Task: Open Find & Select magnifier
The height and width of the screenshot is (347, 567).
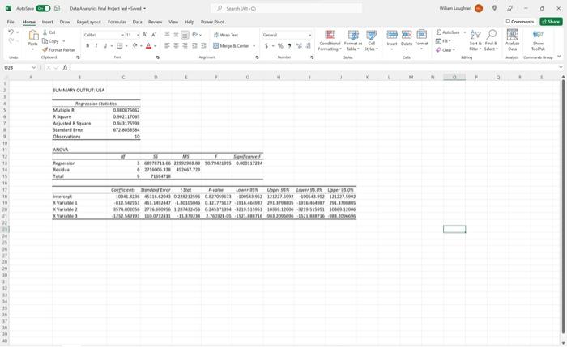Action: pos(491,40)
